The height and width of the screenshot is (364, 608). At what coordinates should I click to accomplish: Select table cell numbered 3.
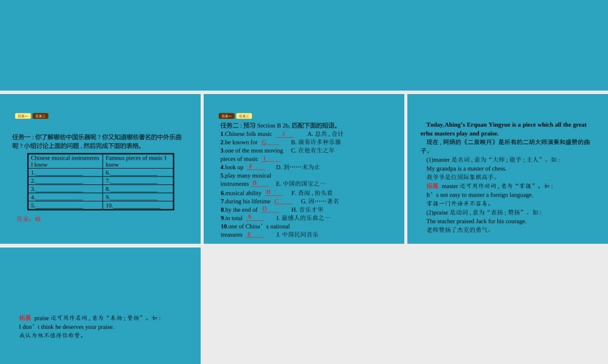pyautogui.click(x=65, y=189)
